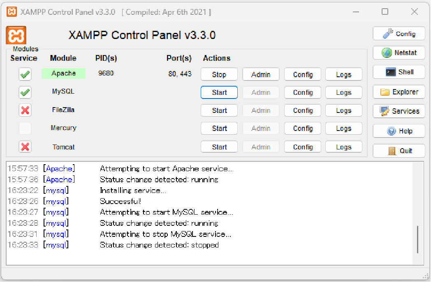The width and height of the screenshot is (431, 282).
Task: Click log line 'Status change detected: stopped'
Action: (x=159, y=245)
